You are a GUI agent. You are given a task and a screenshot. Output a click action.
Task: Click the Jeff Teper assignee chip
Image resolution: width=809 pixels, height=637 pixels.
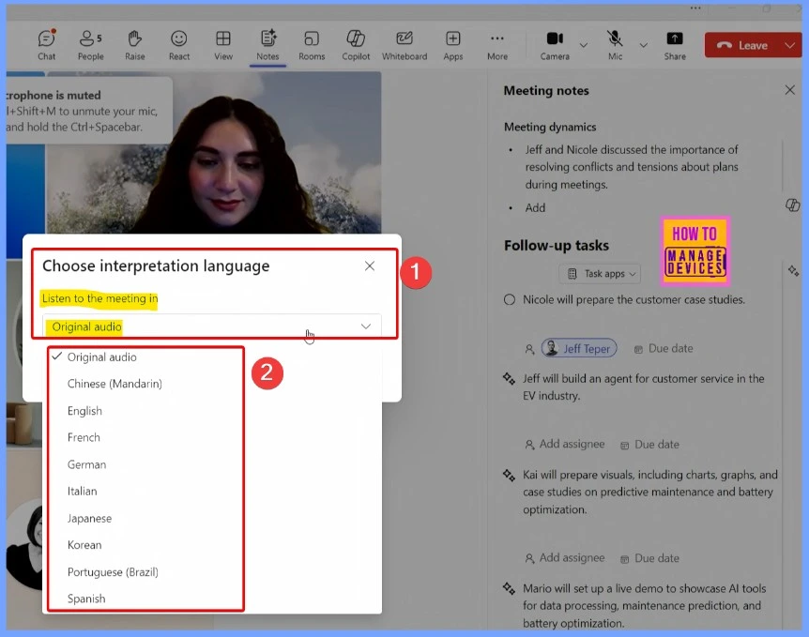[x=579, y=349]
